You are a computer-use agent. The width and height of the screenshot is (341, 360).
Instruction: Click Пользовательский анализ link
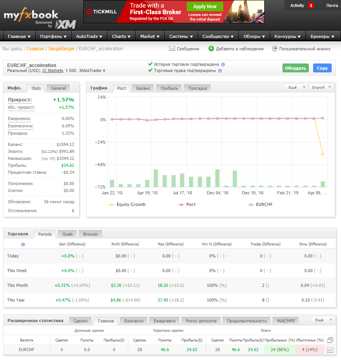click(305, 49)
